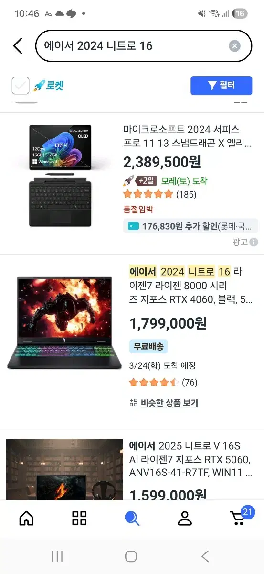This screenshot has width=264, height=574.
Task: Select the search magnifier in bottom bar
Action: click(x=132, y=518)
